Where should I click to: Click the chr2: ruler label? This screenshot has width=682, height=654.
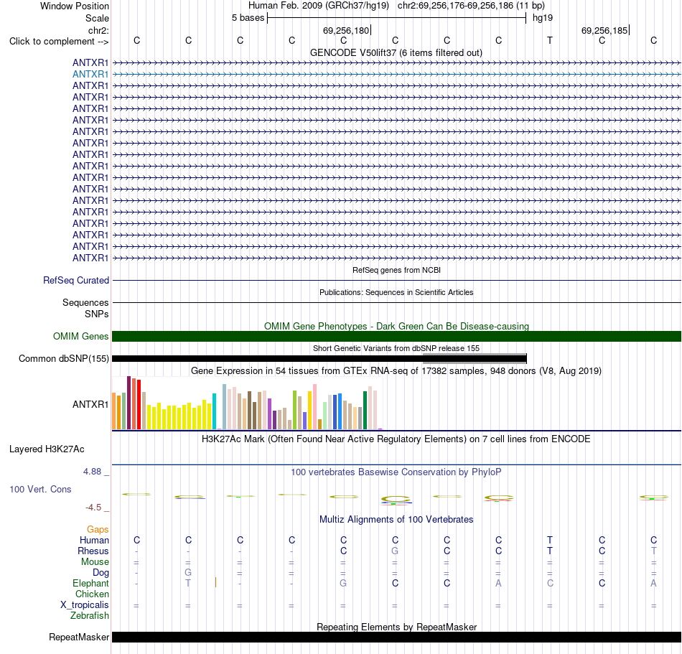tap(98, 30)
